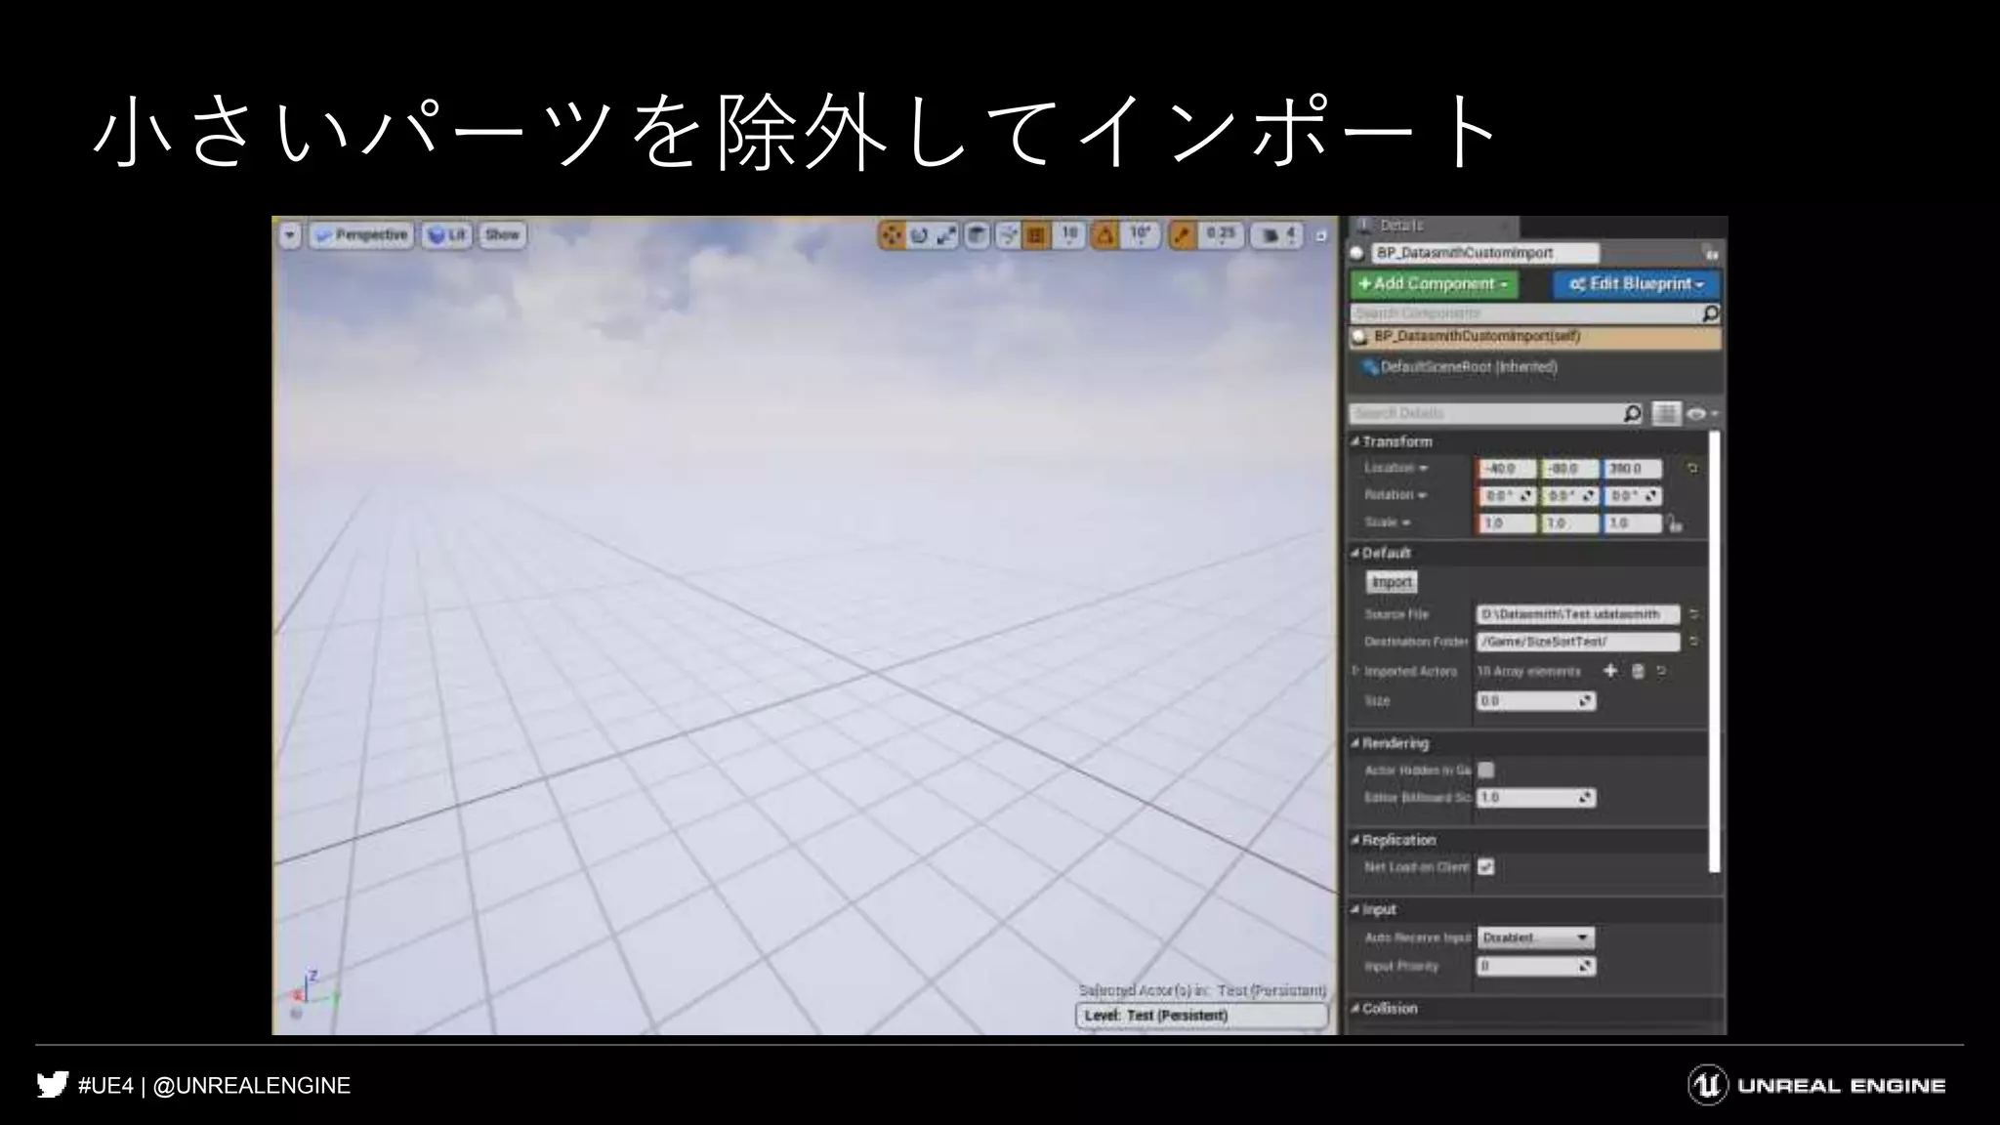Click the Search Details magnifier icon
Viewport: 2000px width, 1125px height.
click(x=1632, y=414)
